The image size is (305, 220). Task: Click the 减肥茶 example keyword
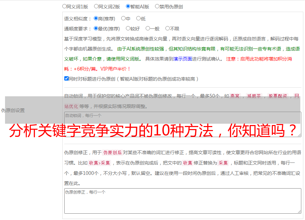[x=254, y=96]
